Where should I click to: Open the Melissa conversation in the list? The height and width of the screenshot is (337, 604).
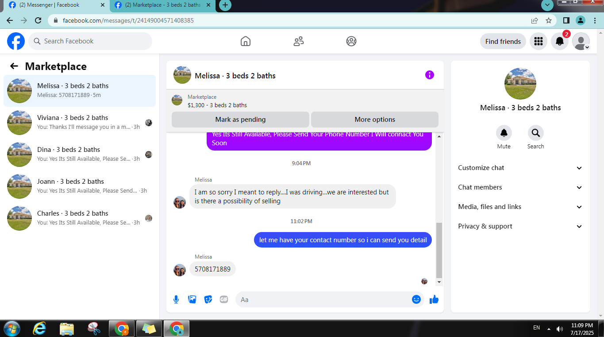(x=80, y=91)
